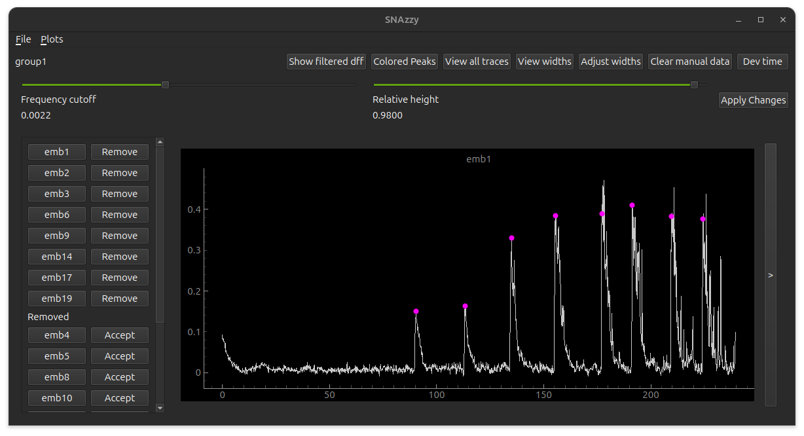
Task: Click Show filtered dff button
Action: click(x=326, y=62)
